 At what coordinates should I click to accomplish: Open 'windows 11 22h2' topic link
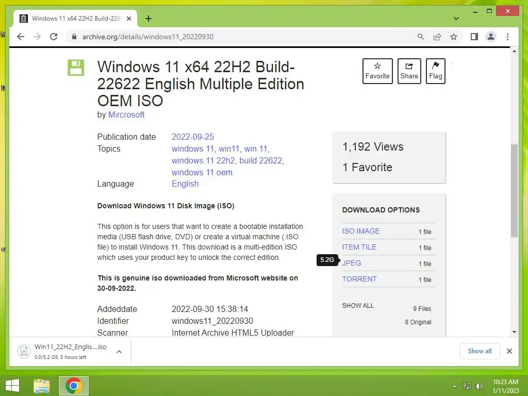click(203, 161)
